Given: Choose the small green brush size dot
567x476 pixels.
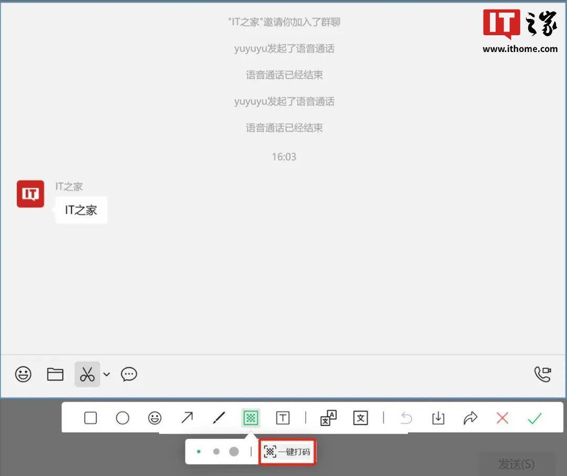Looking at the screenshot, I should tap(198, 451).
